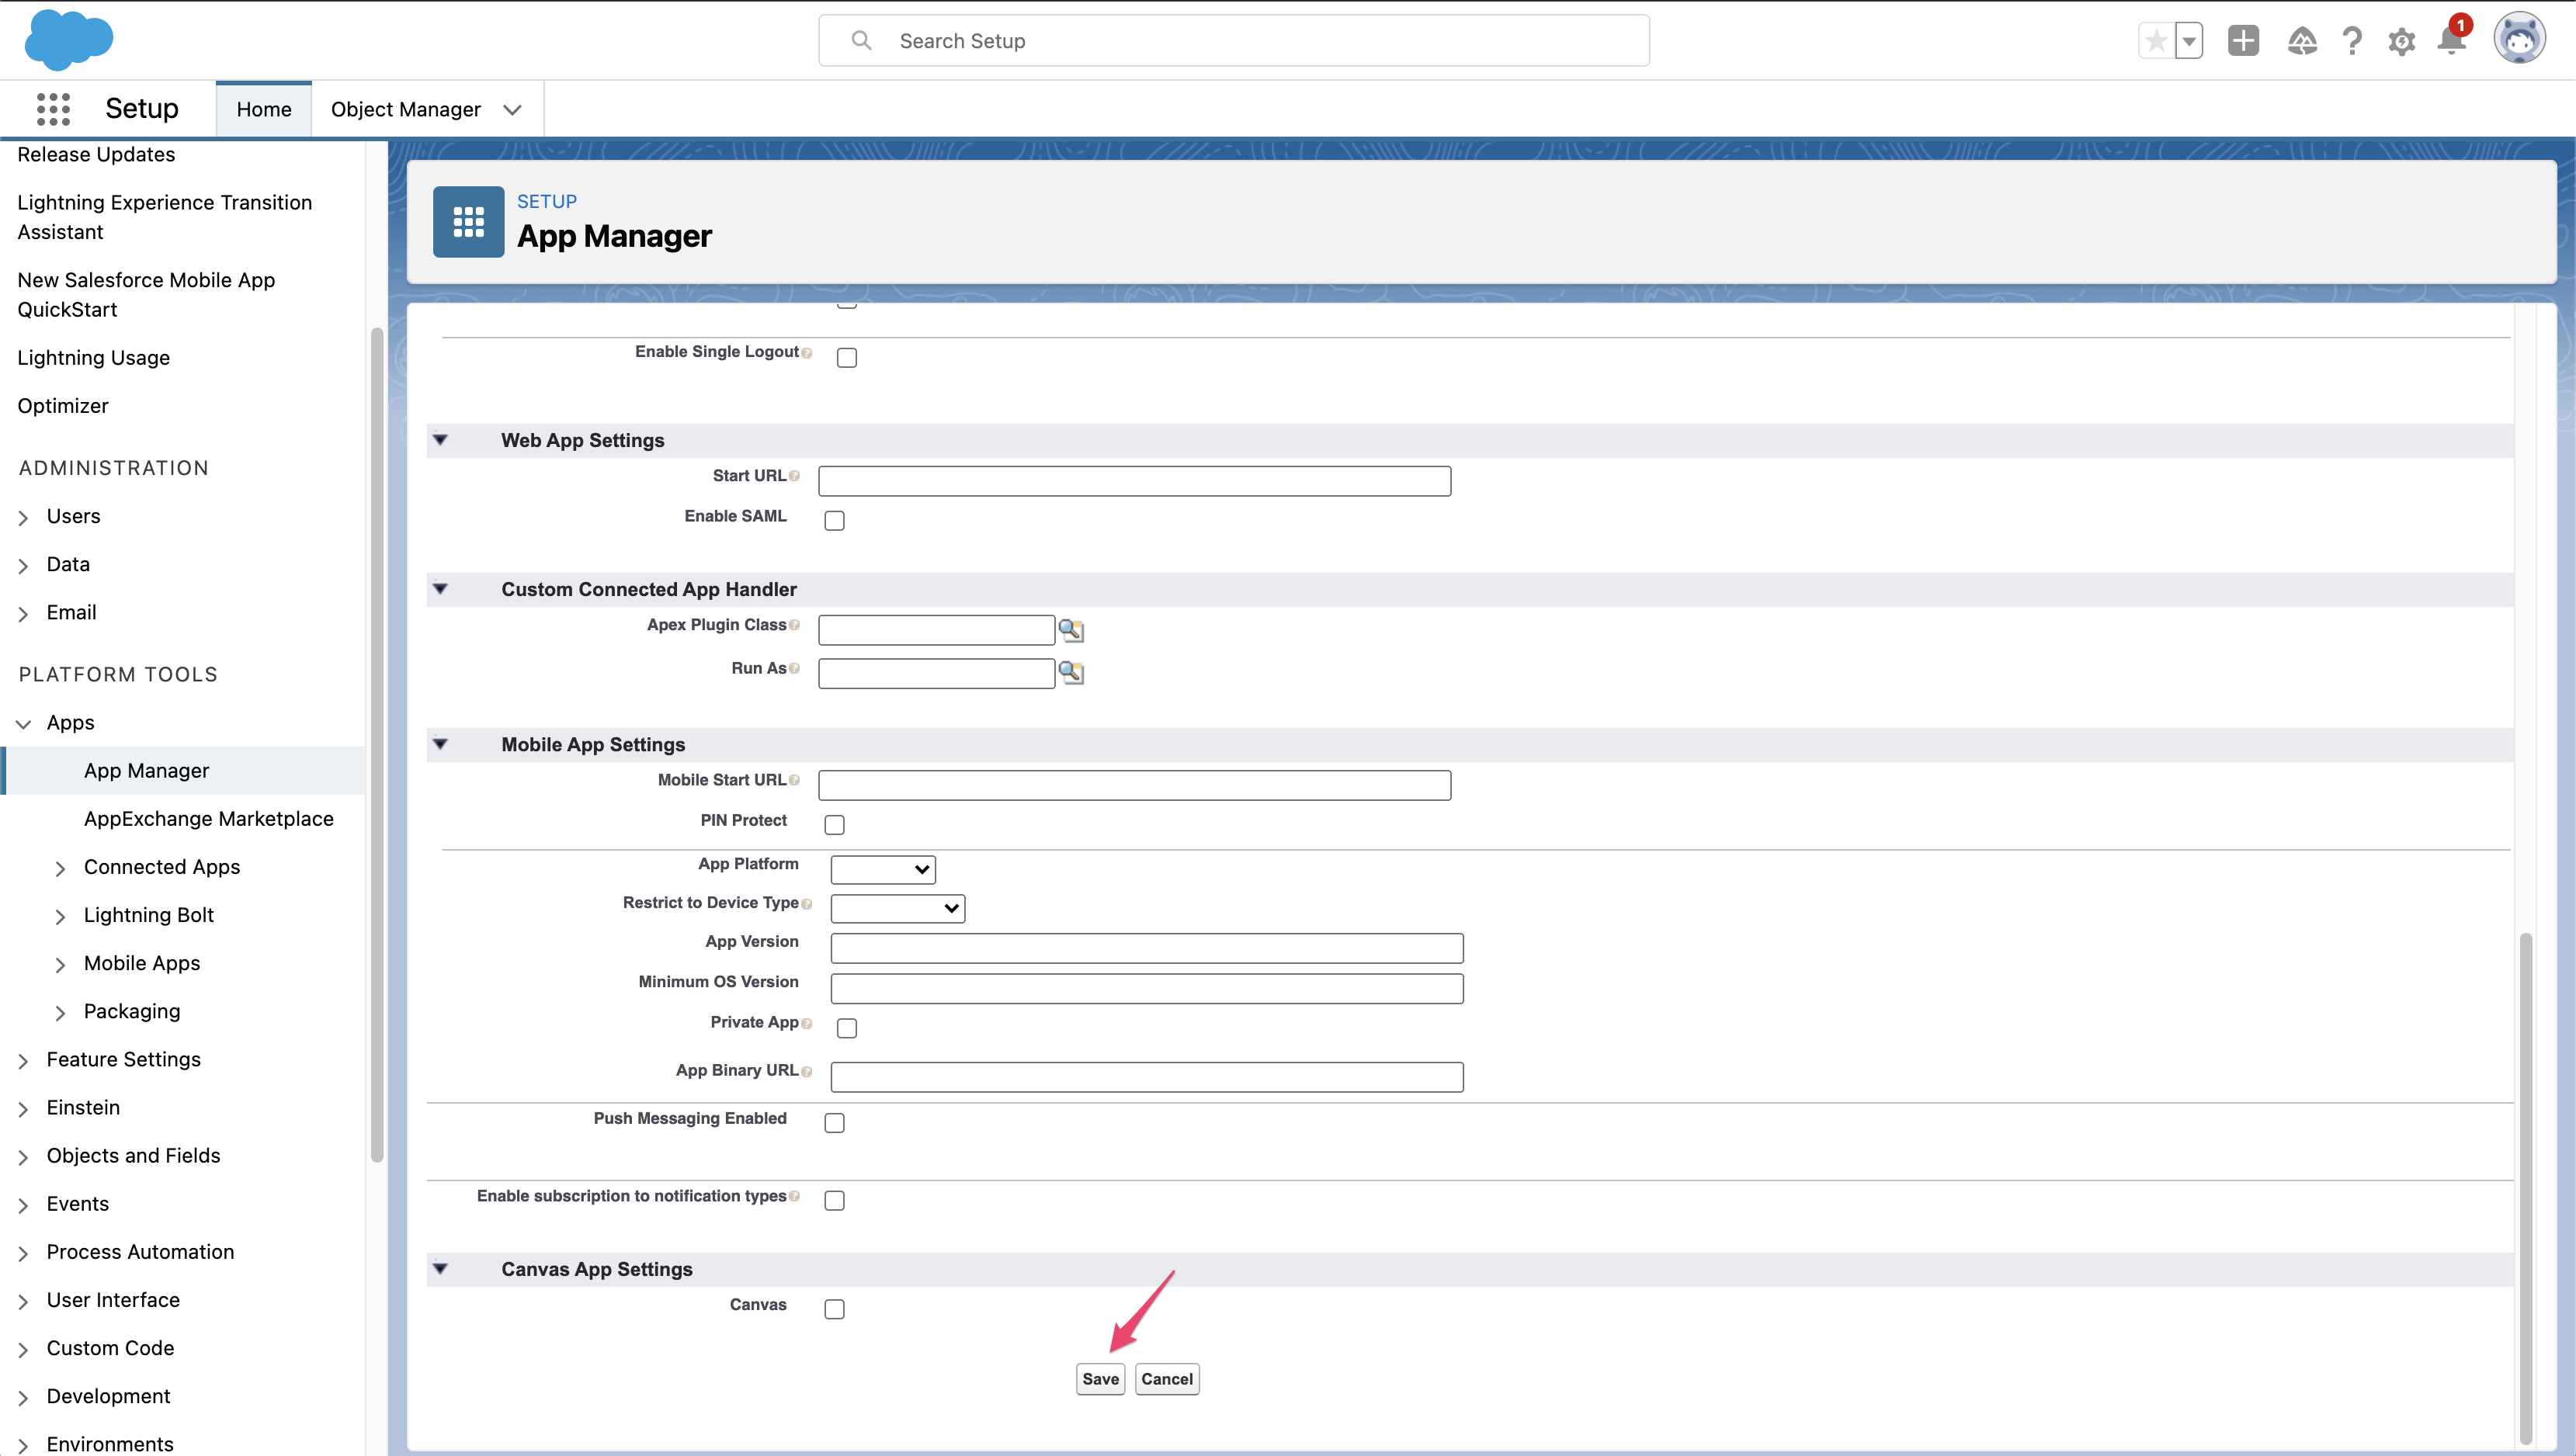Screen dimensions: 2576x1456
Task: Click the SETUP breadcrumb link
Action: pyautogui.click(x=547, y=201)
